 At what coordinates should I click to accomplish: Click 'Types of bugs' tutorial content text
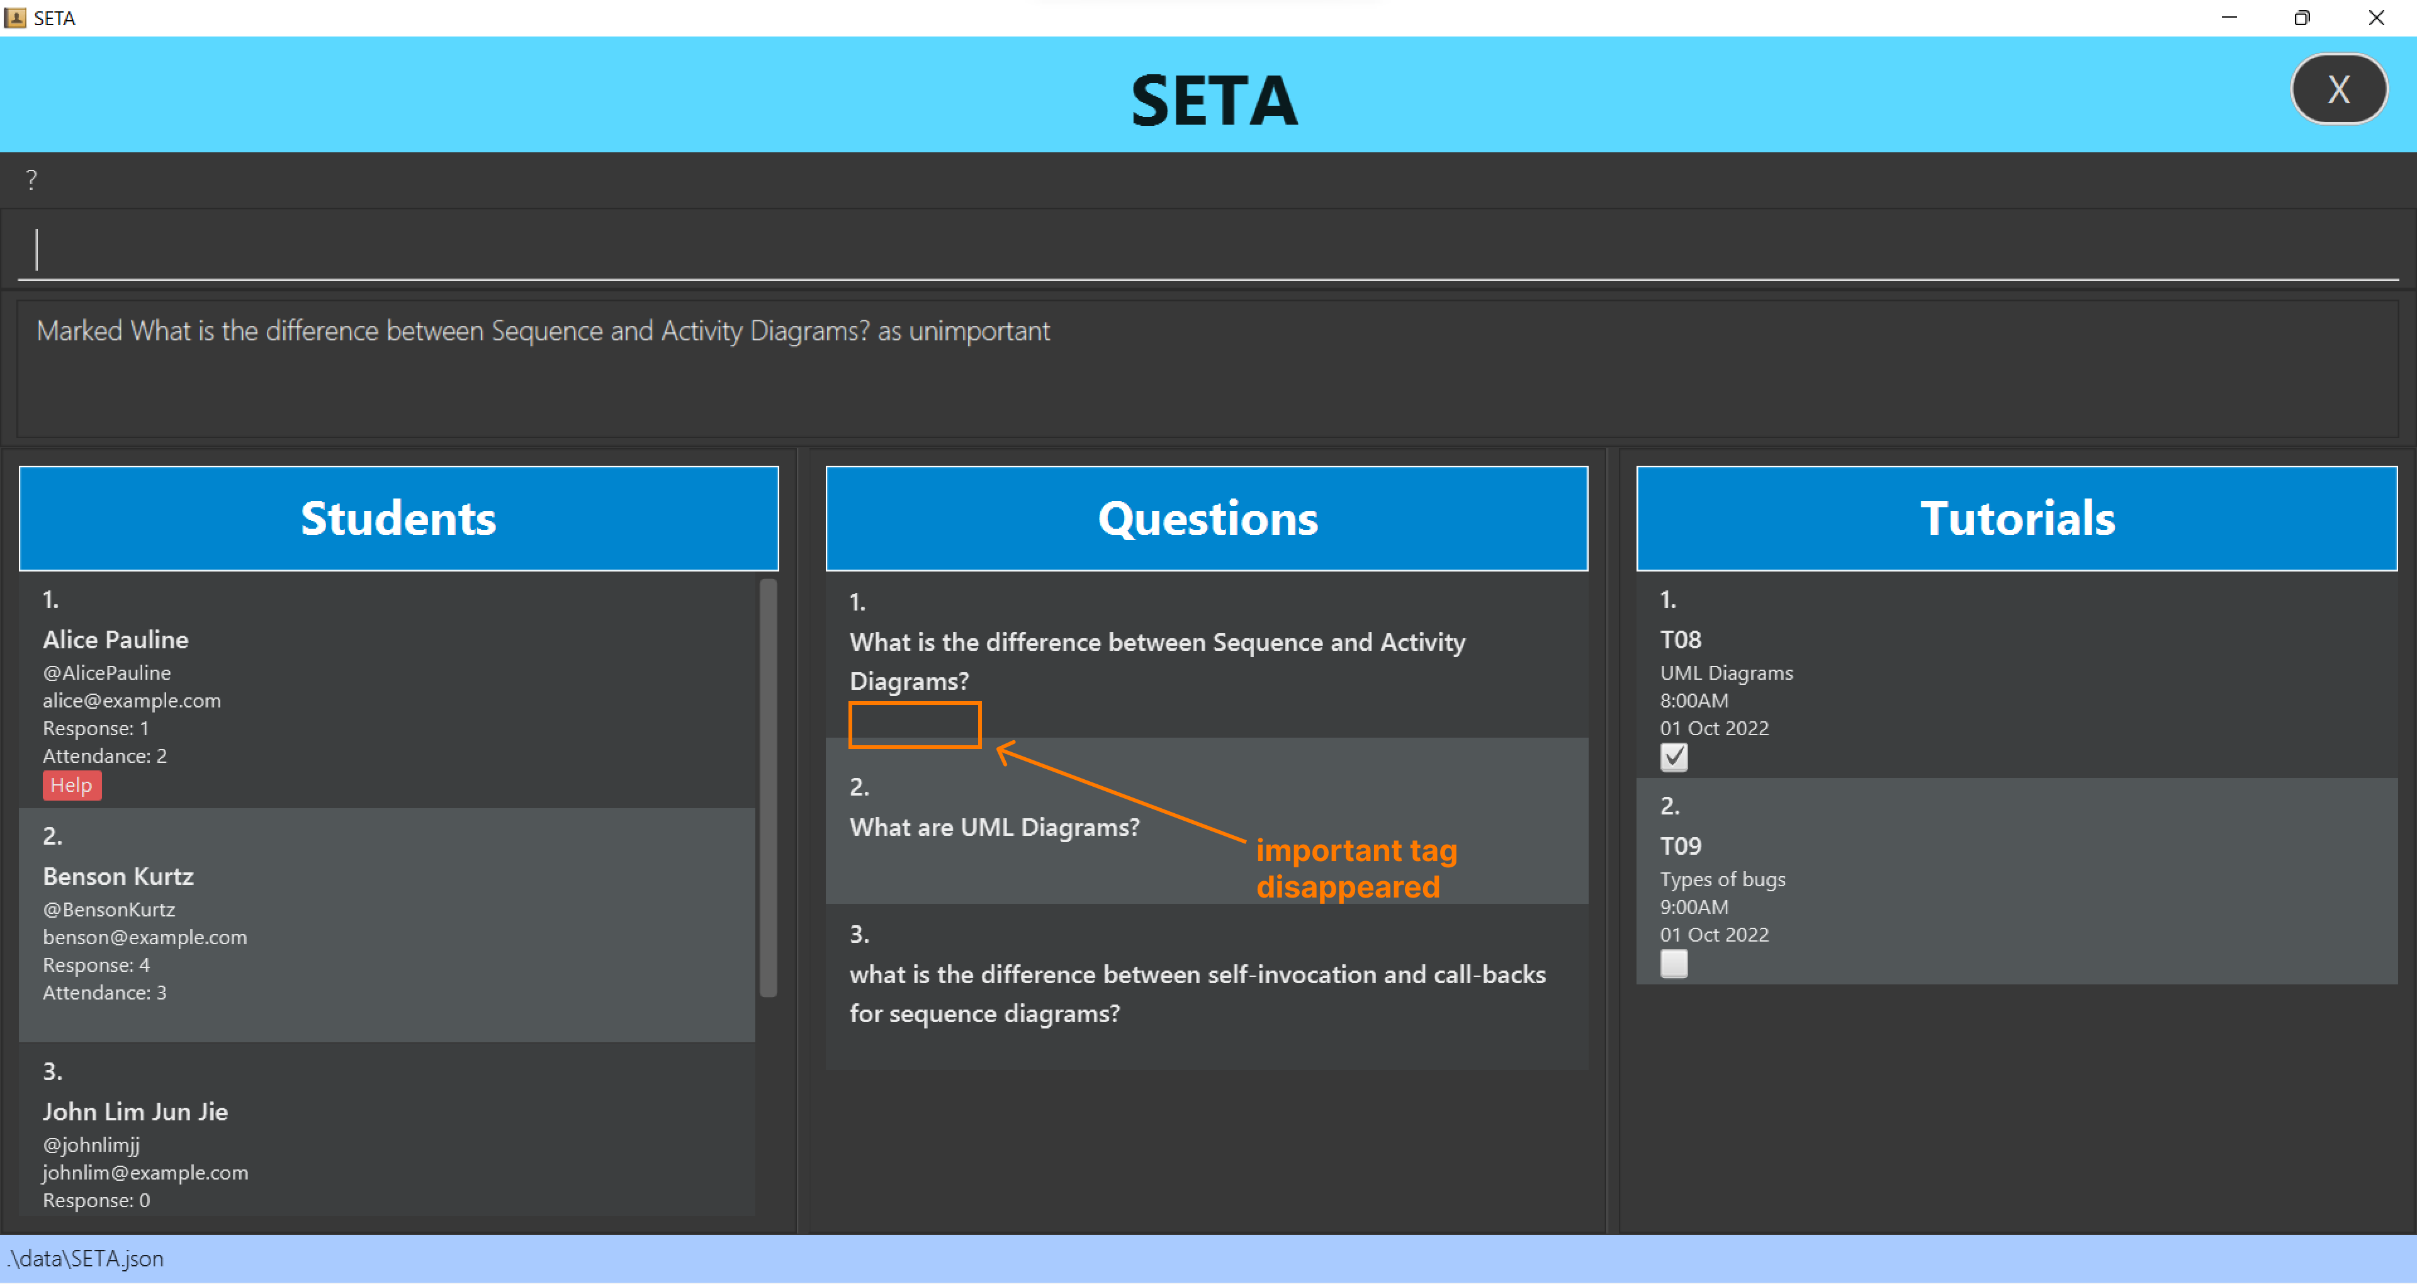click(x=1723, y=879)
